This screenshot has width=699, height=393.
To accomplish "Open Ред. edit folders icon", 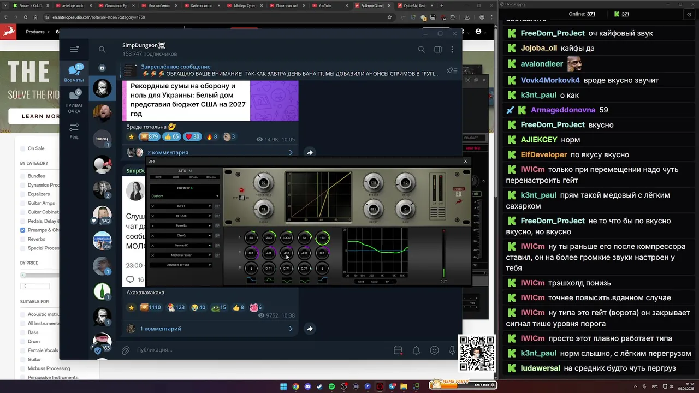I will tap(74, 130).
